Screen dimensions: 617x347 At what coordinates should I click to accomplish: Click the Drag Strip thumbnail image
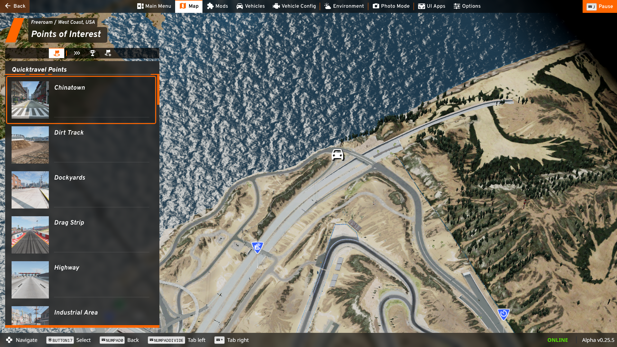pyautogui.click(x=30, y=235)
